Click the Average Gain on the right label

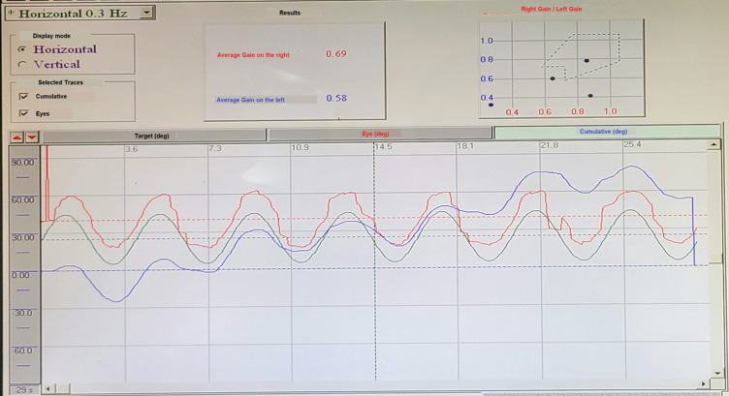coord(253,55)
